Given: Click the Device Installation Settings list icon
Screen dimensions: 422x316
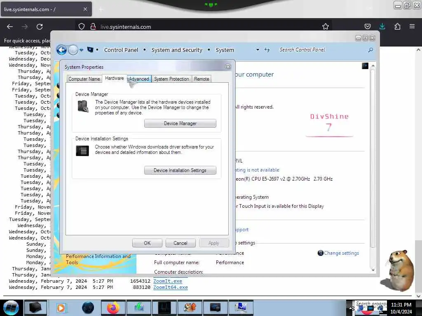Looking at the screenshot, I should [x=82, y=151].
